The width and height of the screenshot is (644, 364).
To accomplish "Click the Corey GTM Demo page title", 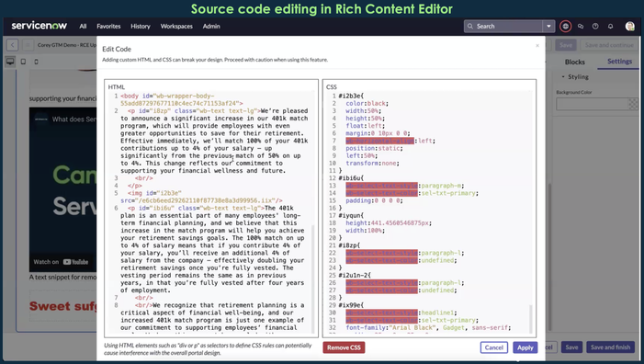I will click(66, 45).
